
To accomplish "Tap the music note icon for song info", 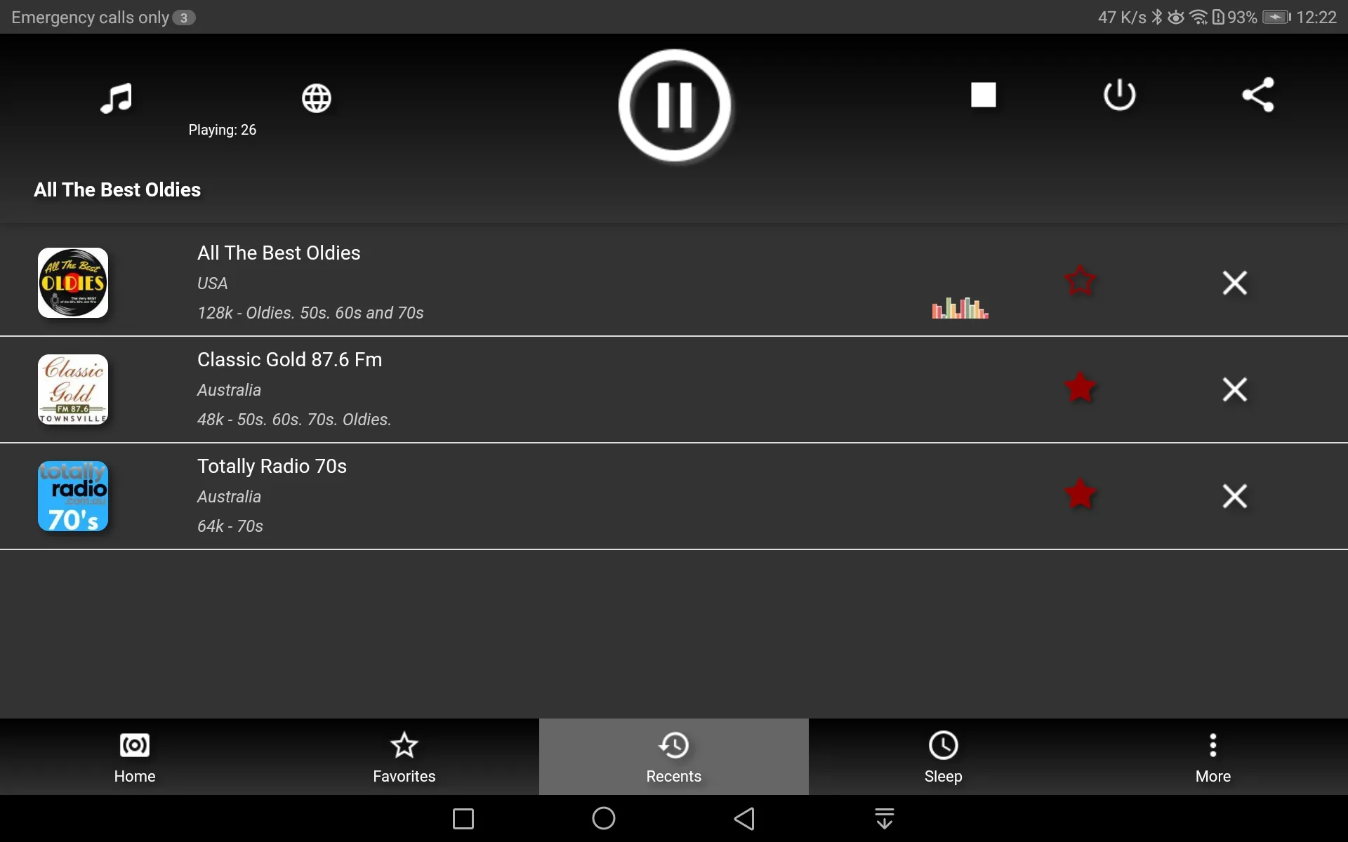I will (x=117, y=96).
